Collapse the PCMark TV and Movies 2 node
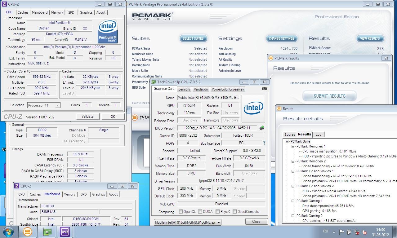The image size is (397, 238). (293, 186)
